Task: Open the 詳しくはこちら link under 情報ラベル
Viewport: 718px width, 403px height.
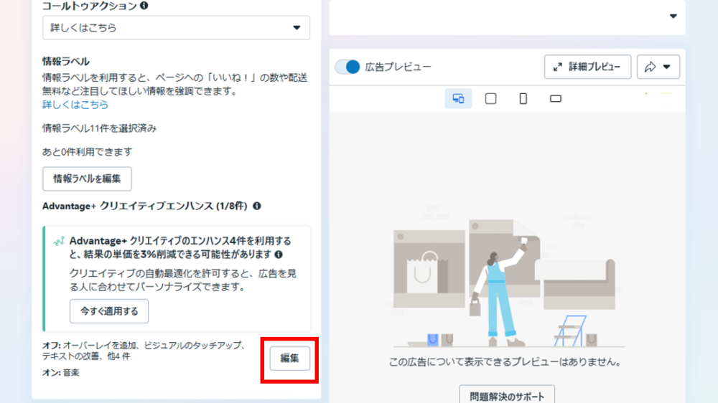Action: tap(75, 104)
